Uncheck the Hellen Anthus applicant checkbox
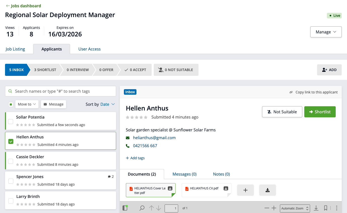Image resolution: width=347 pixels, height=213 pixels. pyautogui.click(x=11, y=141)
